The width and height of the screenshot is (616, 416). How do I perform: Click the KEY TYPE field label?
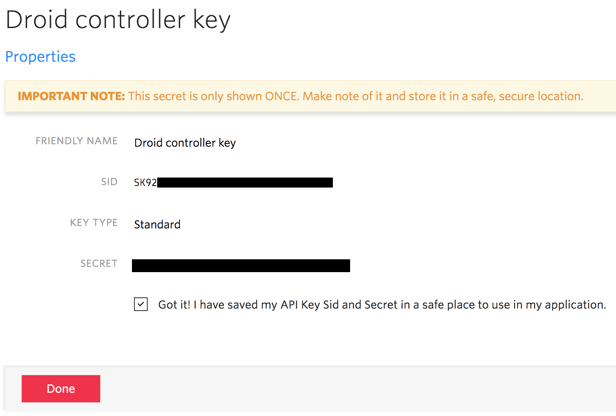coord(94,223)
